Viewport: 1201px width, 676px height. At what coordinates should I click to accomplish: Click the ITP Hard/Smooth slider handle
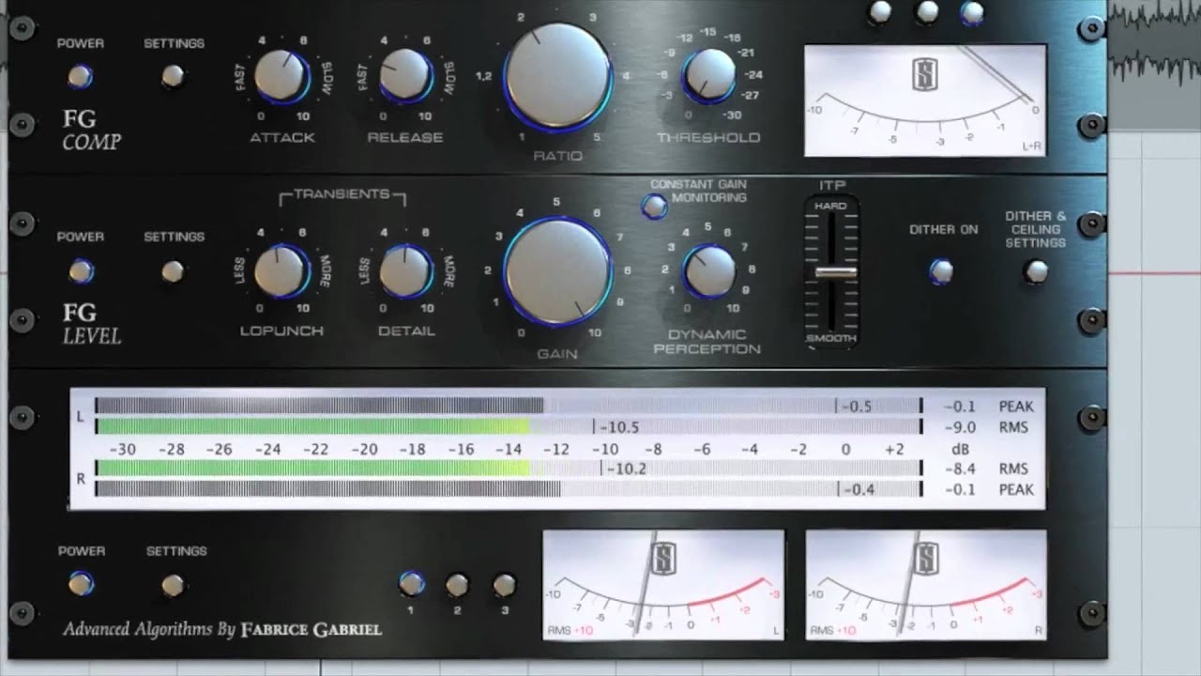pyautogui.click(x=835, y=273)
